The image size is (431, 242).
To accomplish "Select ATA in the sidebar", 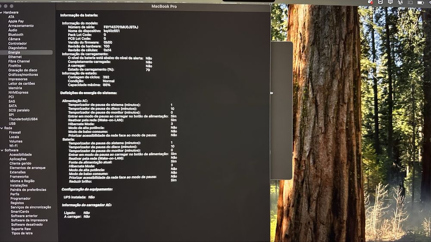I will click(x=11, y=17).
